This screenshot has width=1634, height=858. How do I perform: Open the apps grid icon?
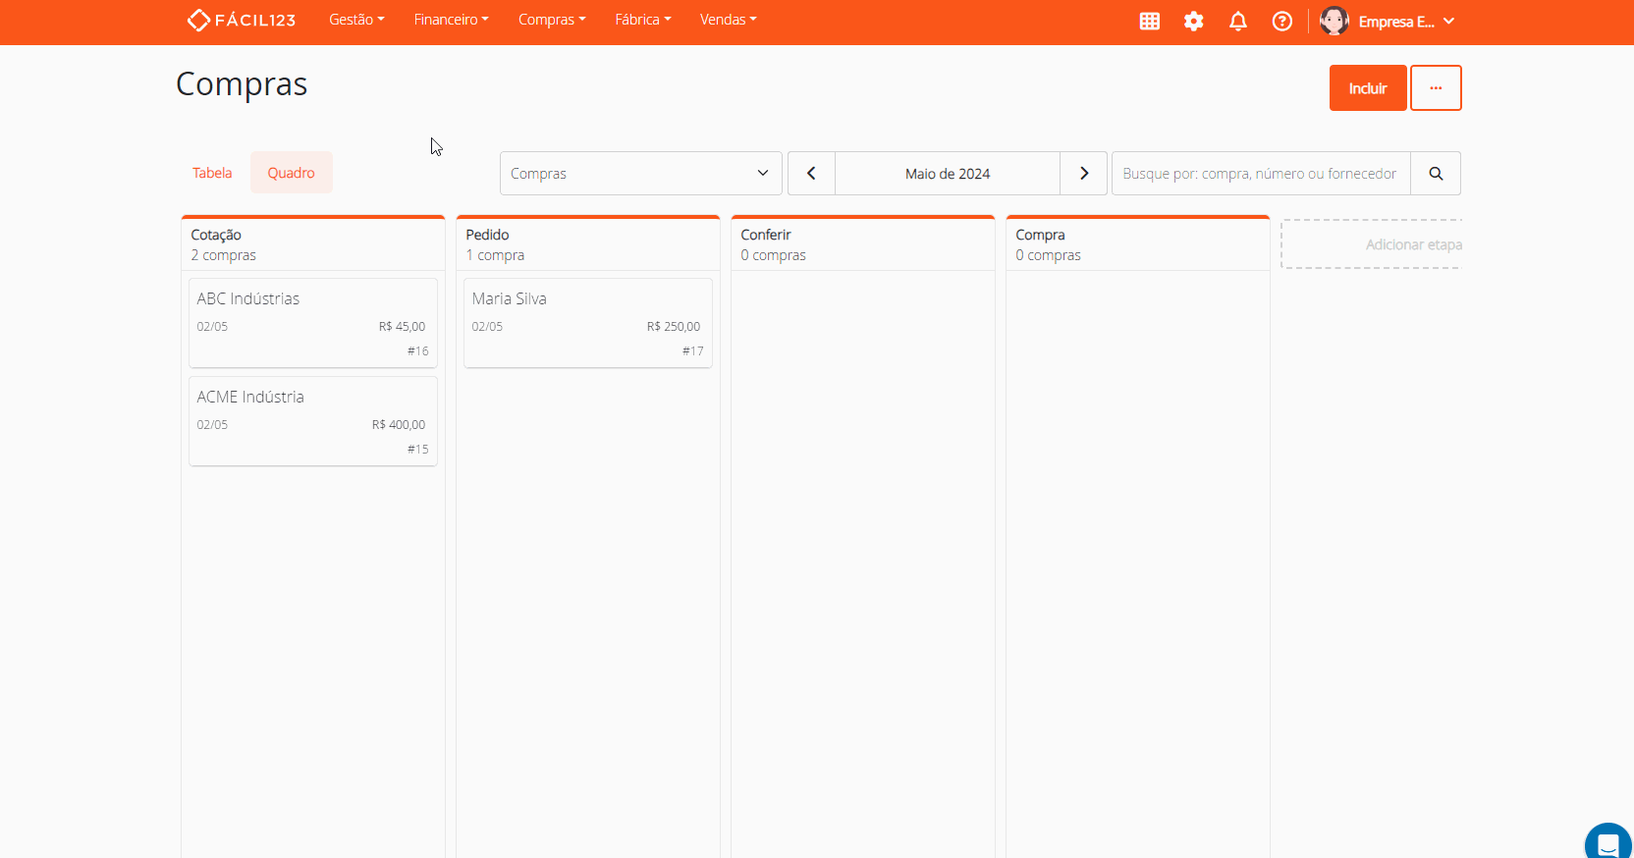tap(1149, 22)
